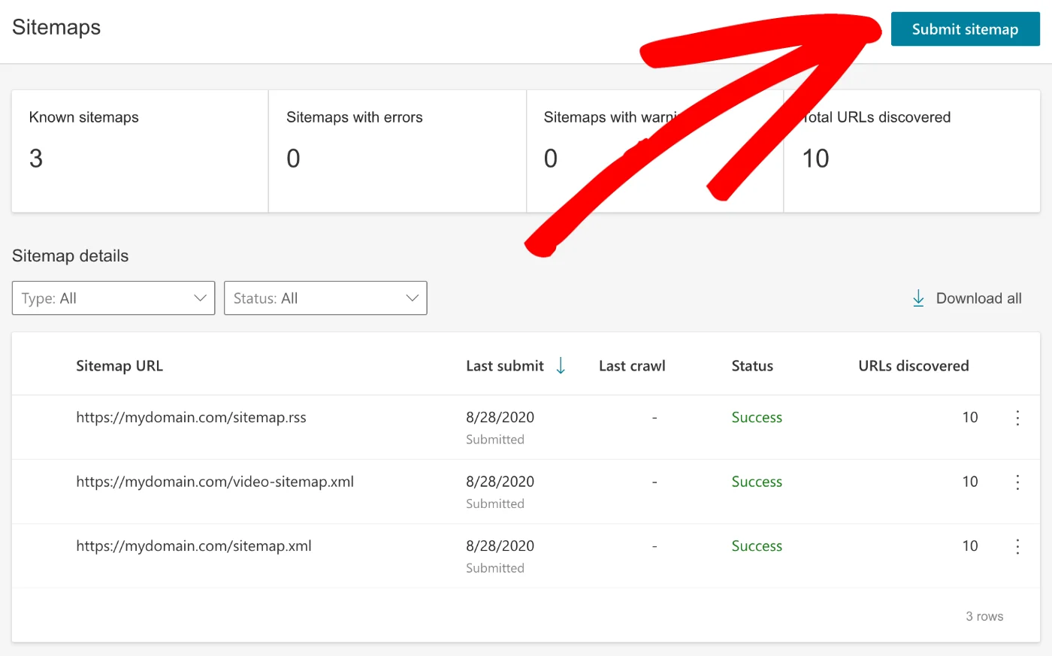Select the Total URLs discovered card

[x=911, y=150]
